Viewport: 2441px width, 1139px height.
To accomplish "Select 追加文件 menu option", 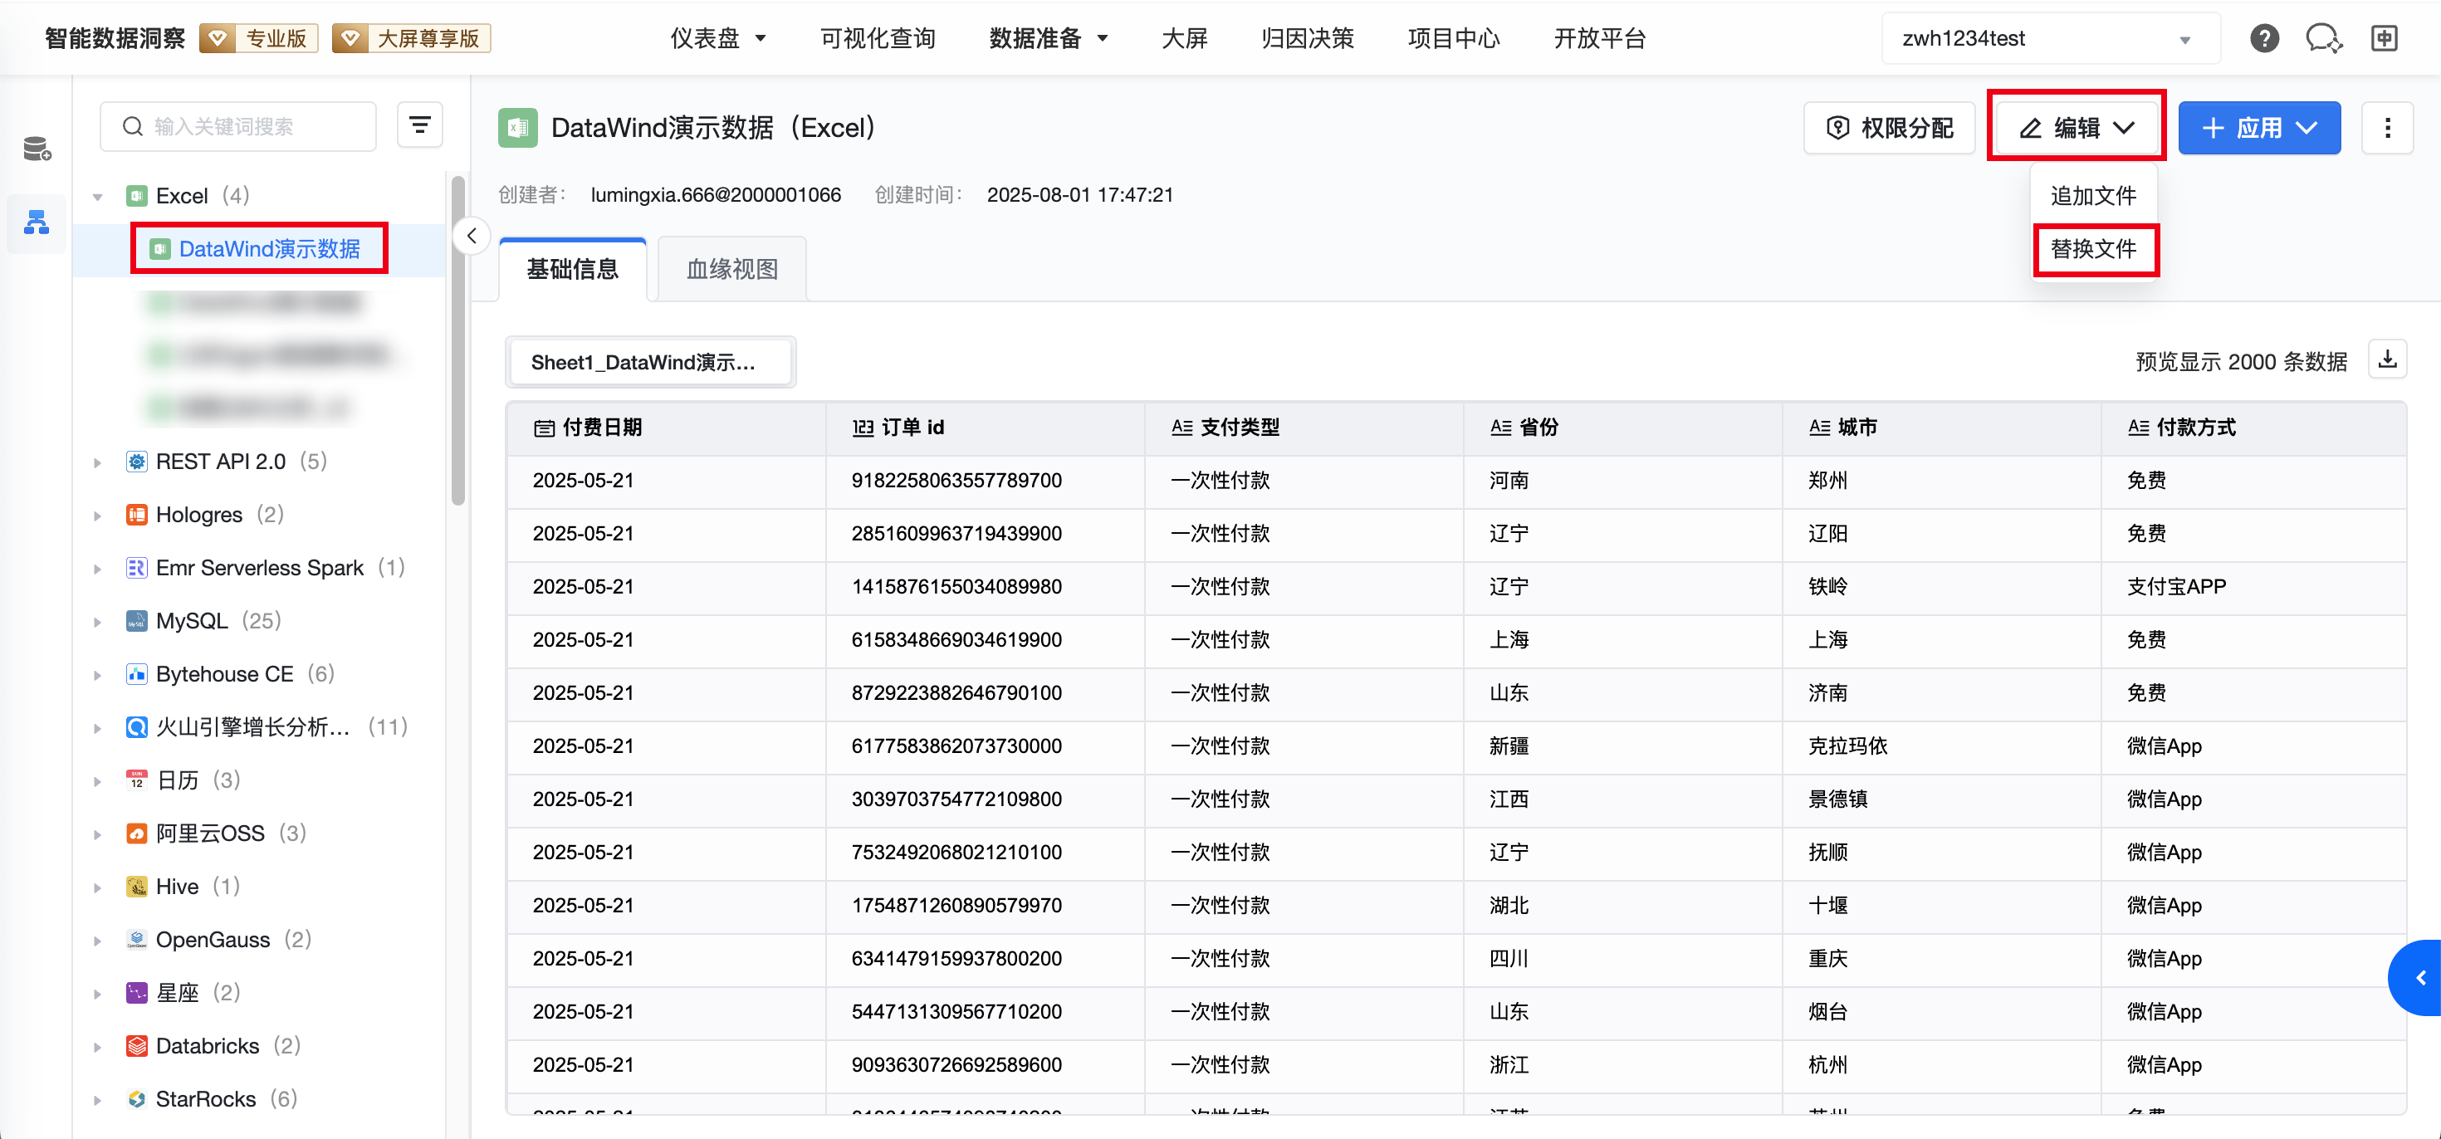I will point(2093,196).
